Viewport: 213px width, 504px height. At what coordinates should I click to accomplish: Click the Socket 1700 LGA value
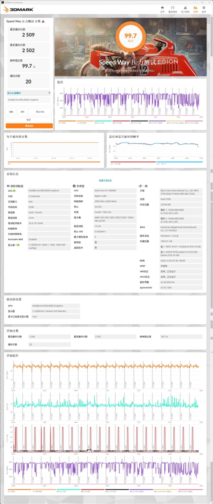[115, 212]
